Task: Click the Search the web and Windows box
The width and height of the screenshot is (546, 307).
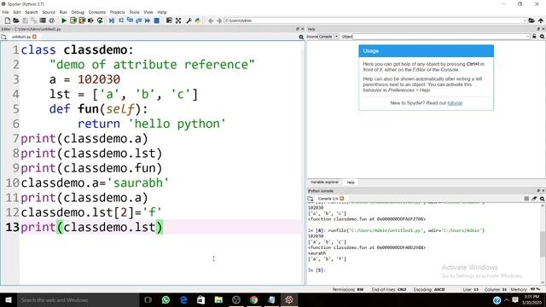Action: click(x=78, y=300)
